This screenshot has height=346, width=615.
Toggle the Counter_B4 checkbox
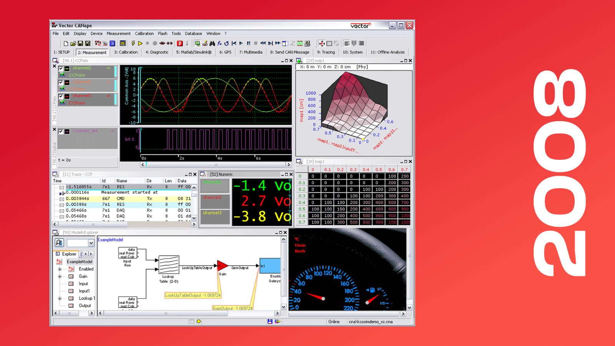[x=61, y=131]
